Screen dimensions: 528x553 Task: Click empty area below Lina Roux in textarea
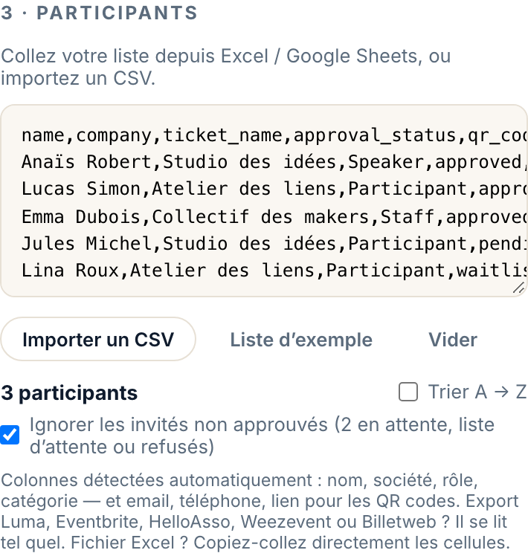247,288
